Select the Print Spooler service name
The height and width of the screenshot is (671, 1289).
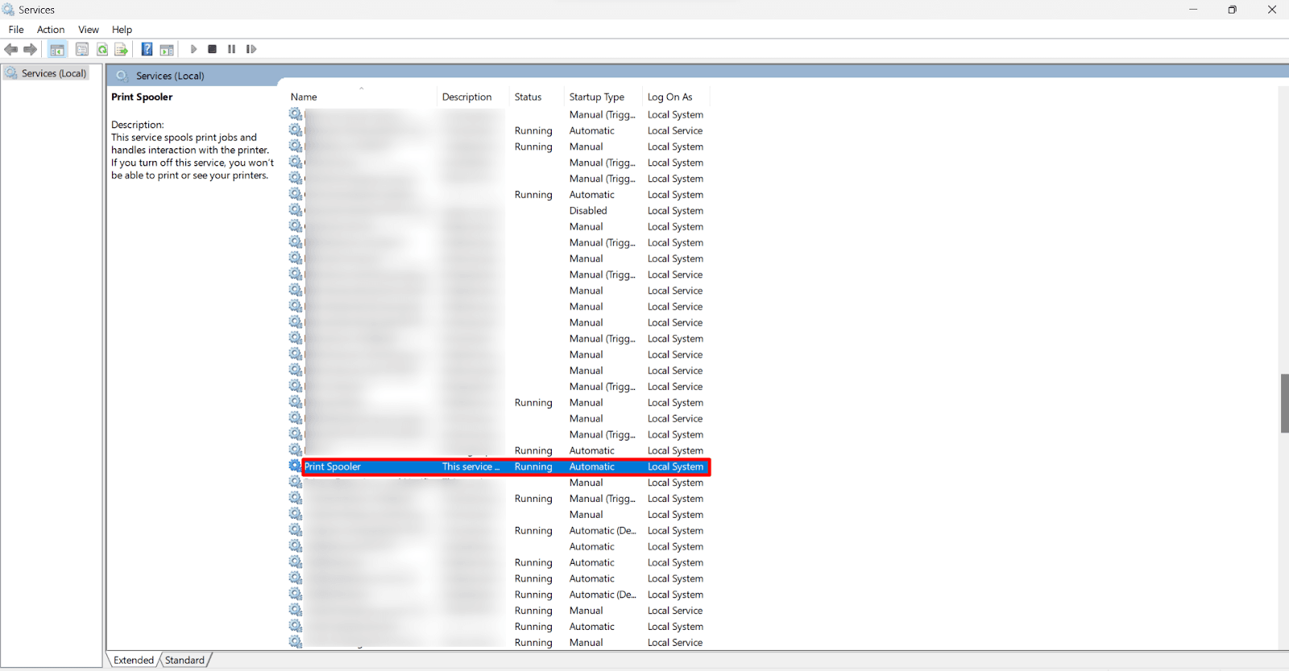click(x=333, y=467)
